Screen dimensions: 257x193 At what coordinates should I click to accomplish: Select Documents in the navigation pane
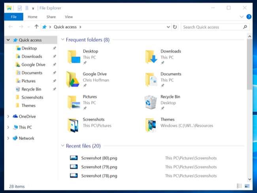click(32, 73)
